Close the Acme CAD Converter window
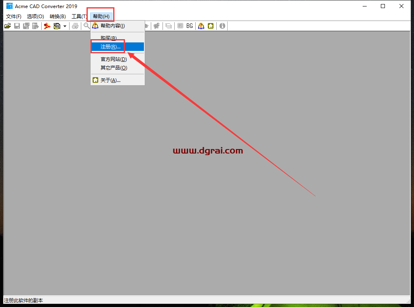This screenshot has width=414, height=307. point(401,6)
